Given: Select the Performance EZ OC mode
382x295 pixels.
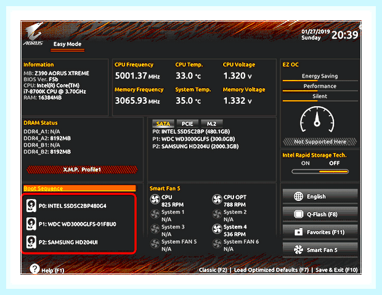Looking at the screenshot, I should pyautogui.click(x=320, y=86).
